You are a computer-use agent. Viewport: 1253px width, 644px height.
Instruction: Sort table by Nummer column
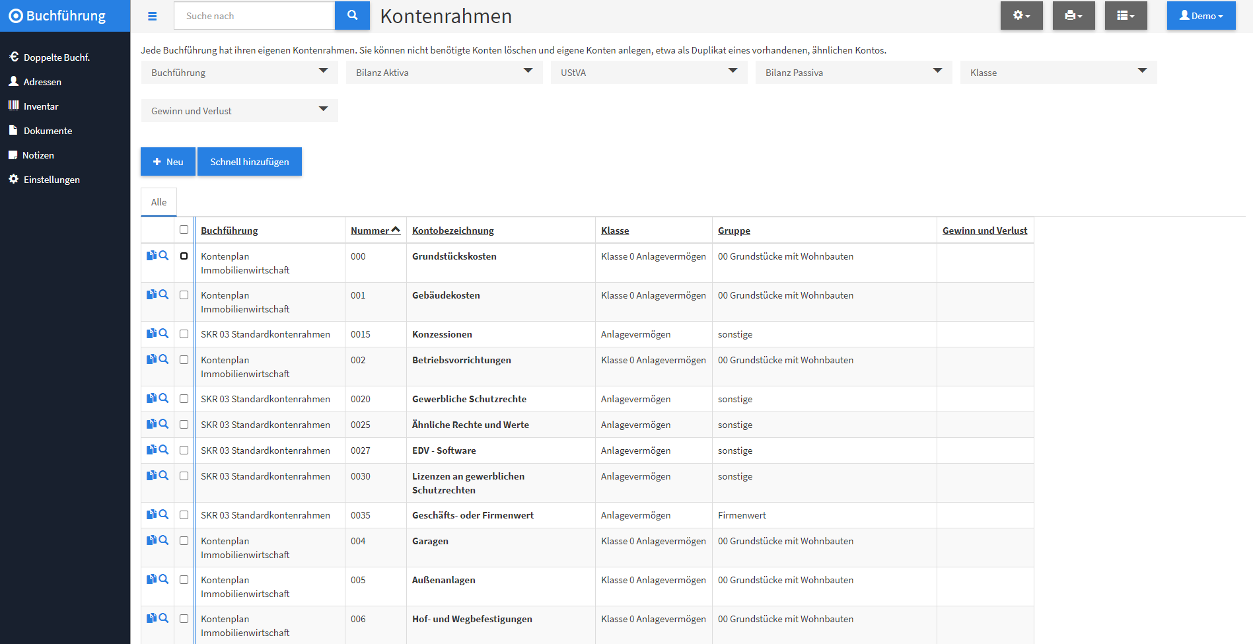(375, 231)
